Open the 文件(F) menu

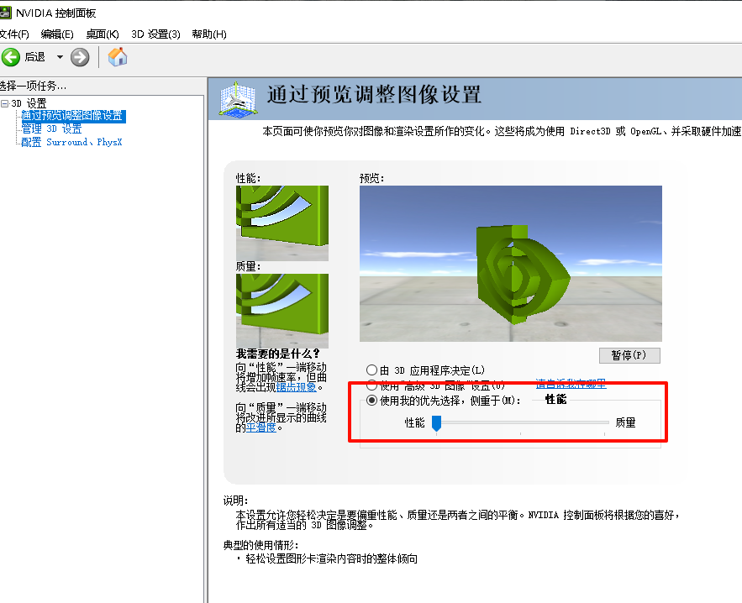pyautogui.click(x=14, y=34)
